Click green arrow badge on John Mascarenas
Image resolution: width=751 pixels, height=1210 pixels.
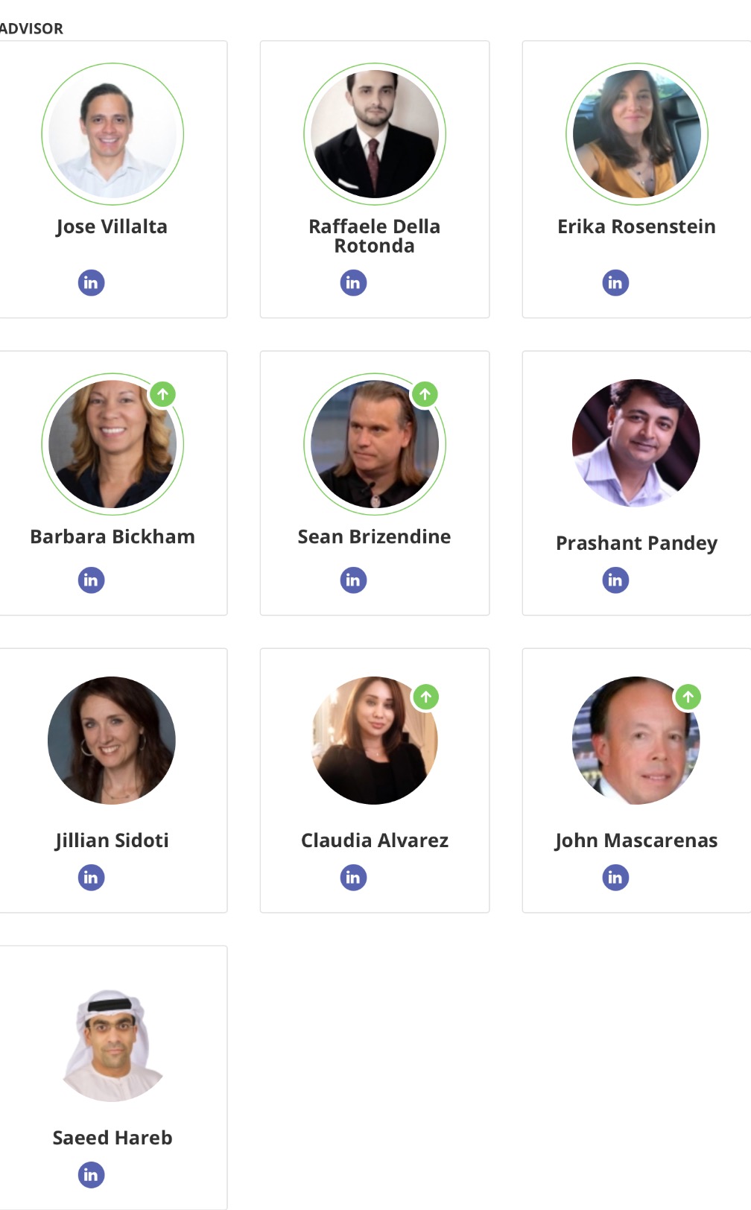688,697
